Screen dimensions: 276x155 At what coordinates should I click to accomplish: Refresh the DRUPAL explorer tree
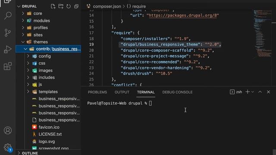pos(69,6)
